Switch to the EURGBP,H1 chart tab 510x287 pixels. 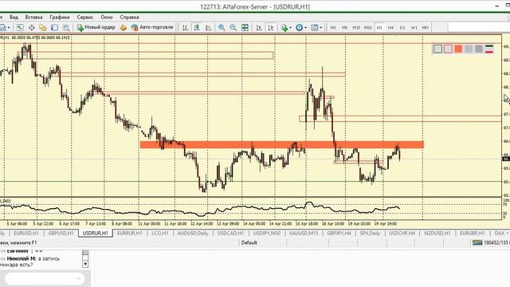473,234
